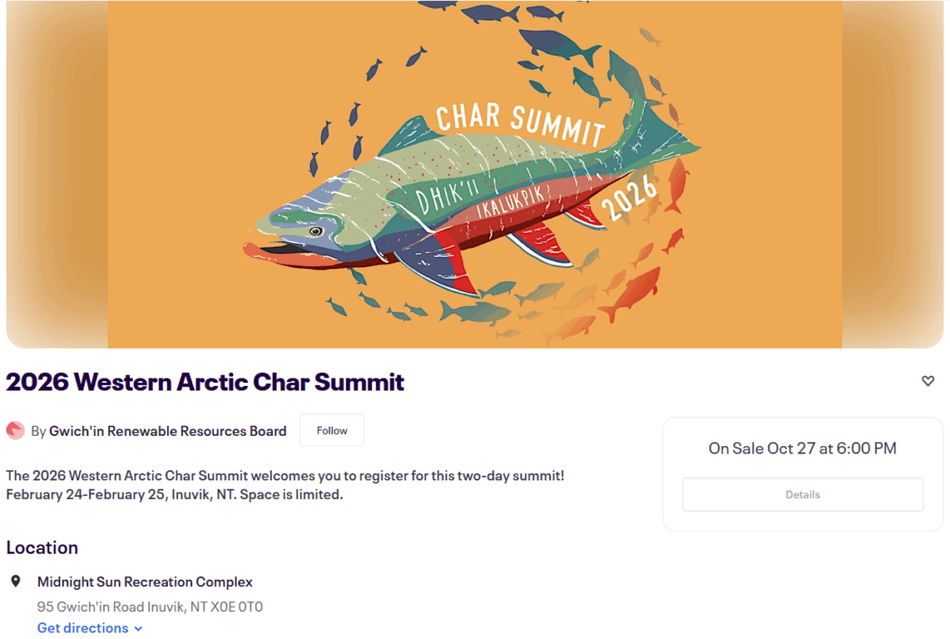This screenshot has width=950, height=639.
Task: Open the Get directions link
Action: click(83, 628)
